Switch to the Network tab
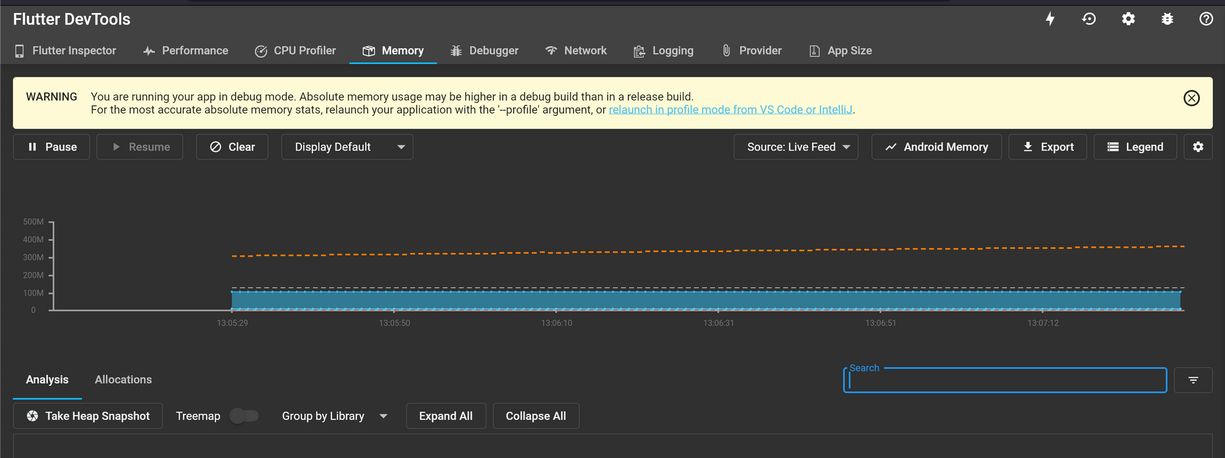Viewport: 1225px width, 458px height. tap(576, 51)
